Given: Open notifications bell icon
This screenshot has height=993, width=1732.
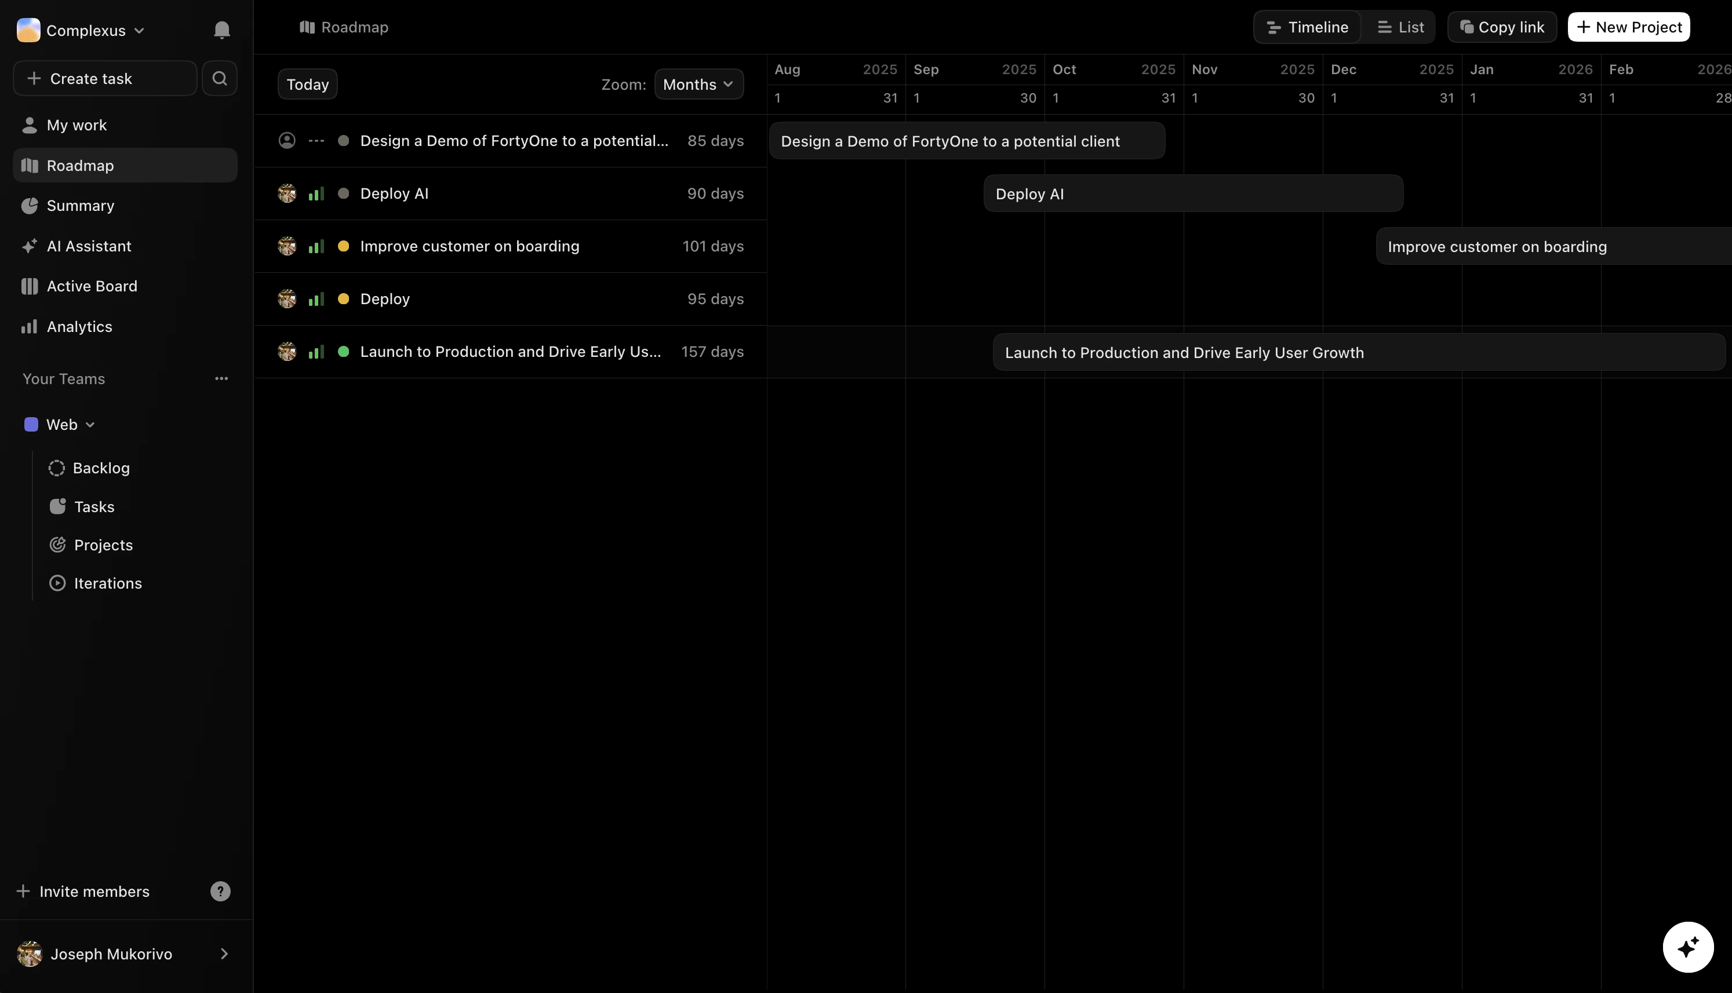Looking at the screenshot, I should coord(221,30).
